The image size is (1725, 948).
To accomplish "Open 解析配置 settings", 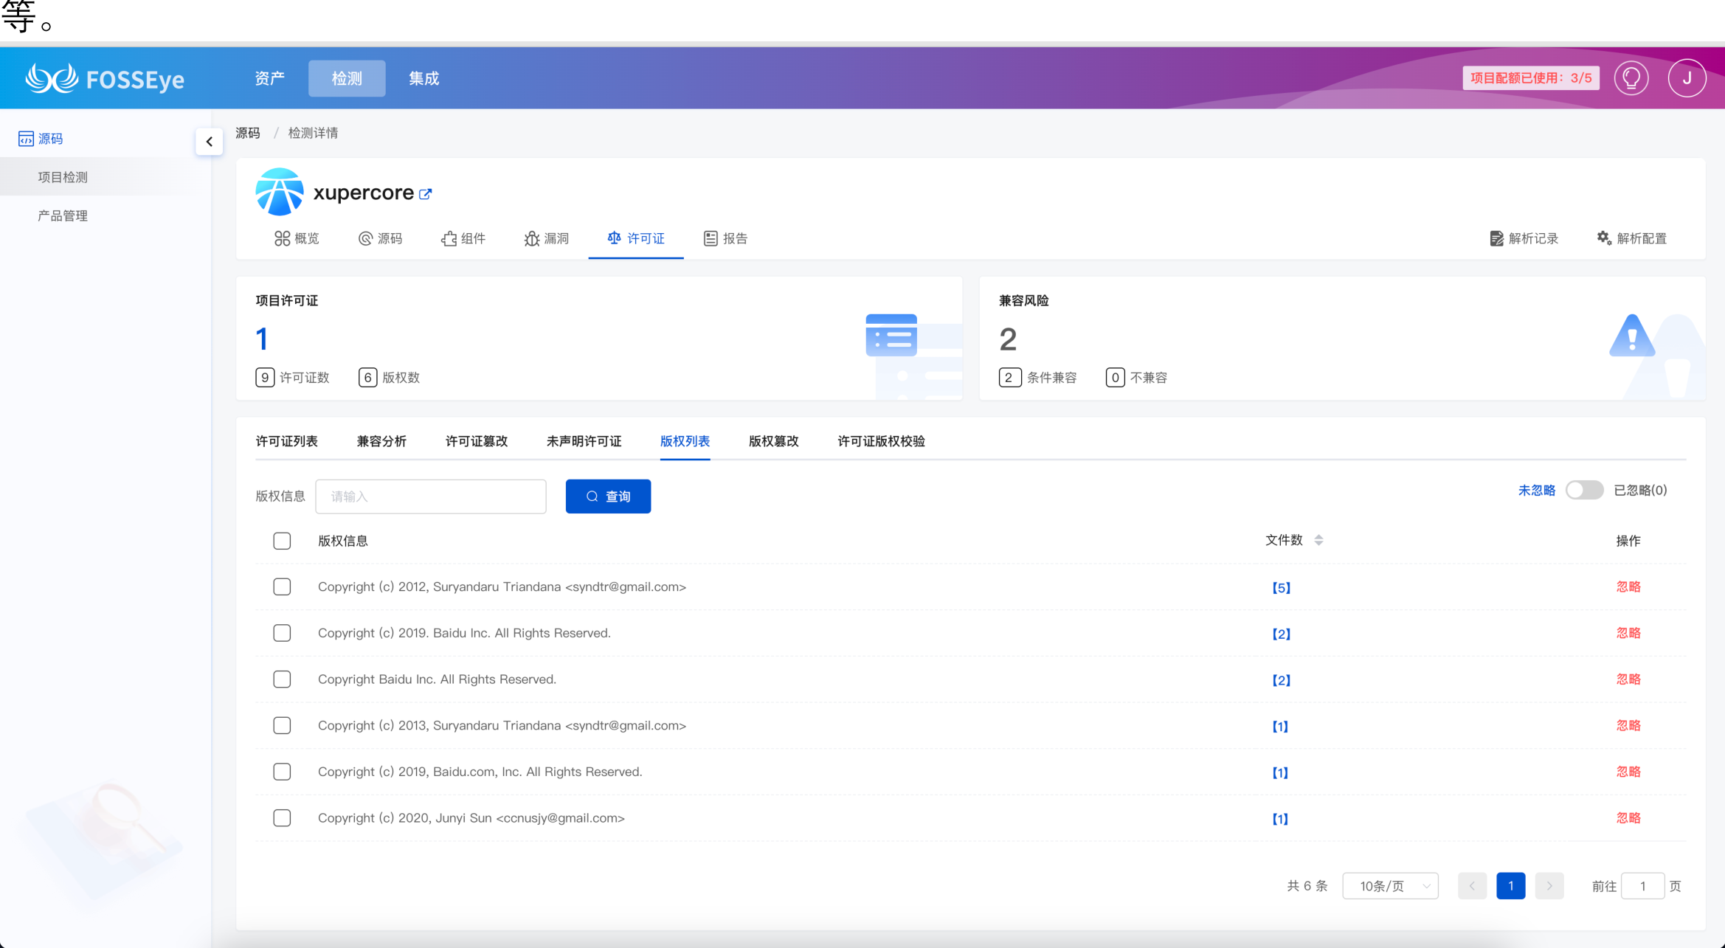I will [1632, 238].
